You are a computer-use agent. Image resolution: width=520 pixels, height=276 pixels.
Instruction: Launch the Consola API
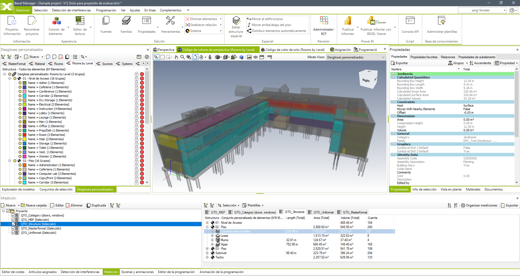click(410, 24)
